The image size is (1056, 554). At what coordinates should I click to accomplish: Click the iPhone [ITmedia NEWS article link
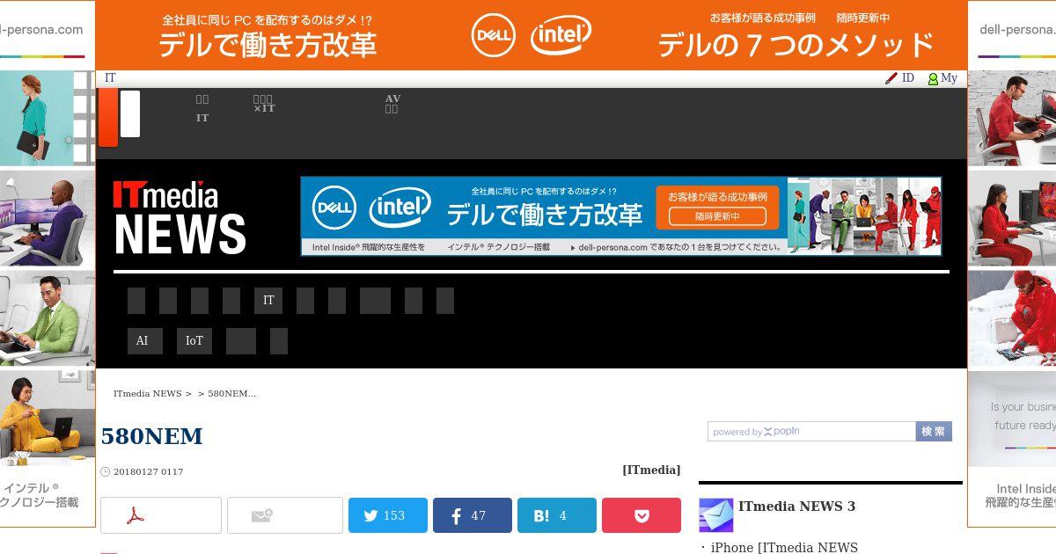[x=784, y=548]
